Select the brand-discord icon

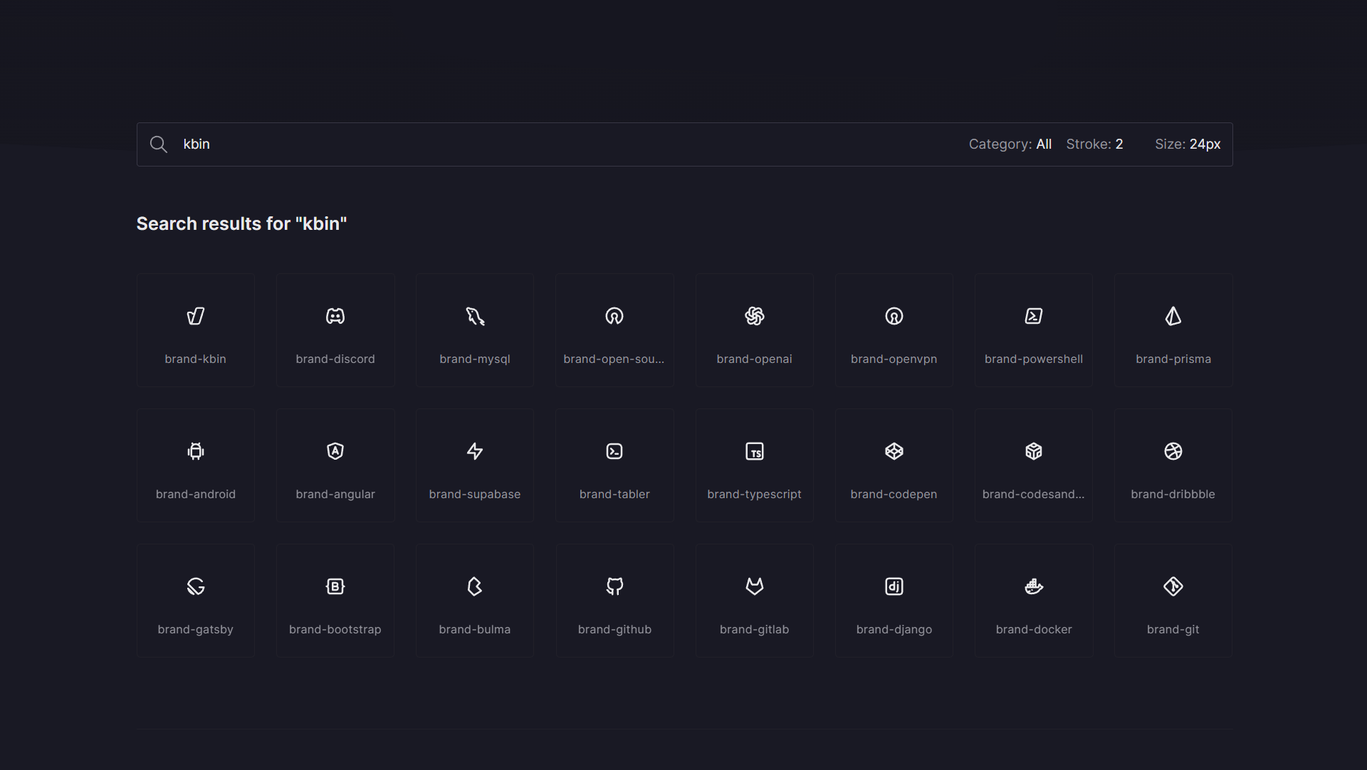[x=335, y=316]
